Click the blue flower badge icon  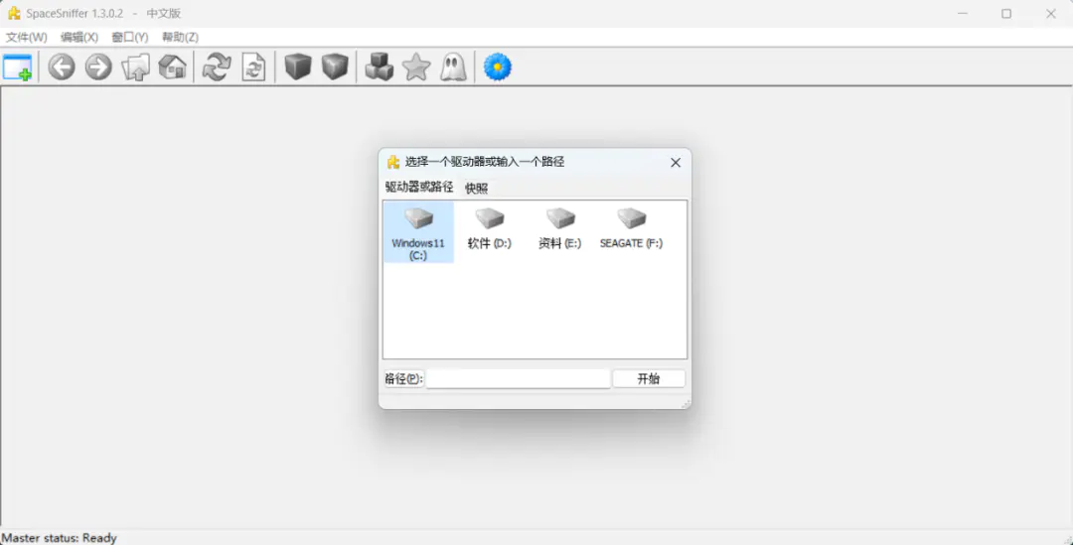tap(497, 68)
